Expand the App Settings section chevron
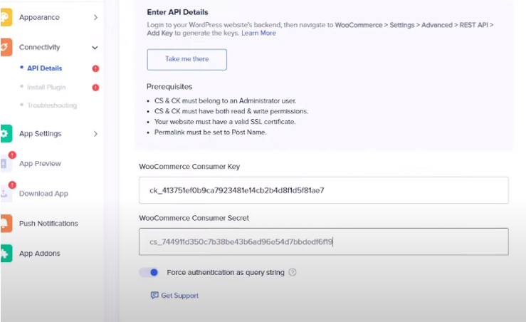 coord(95,134)
